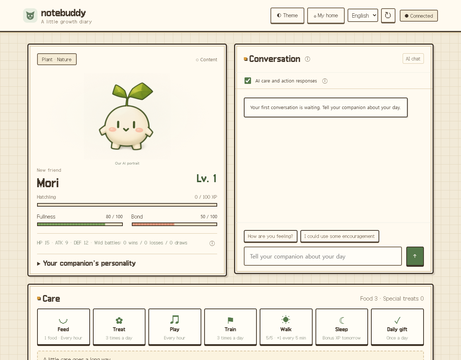Click the first conversation waiting message

[326, 107]
